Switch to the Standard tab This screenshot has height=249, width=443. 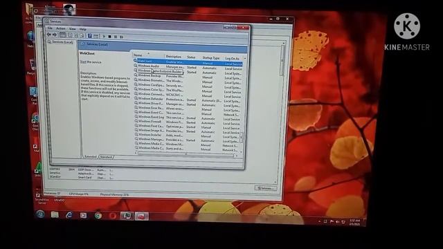(x=106, y=157)
